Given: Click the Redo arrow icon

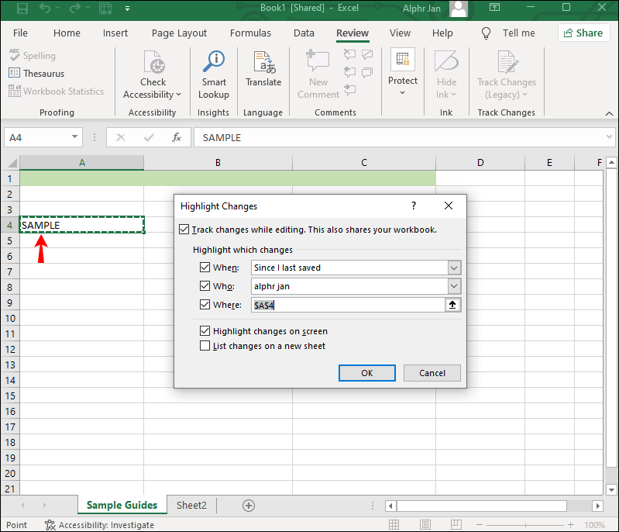Looking at the screenshot, I should (75, 8).
